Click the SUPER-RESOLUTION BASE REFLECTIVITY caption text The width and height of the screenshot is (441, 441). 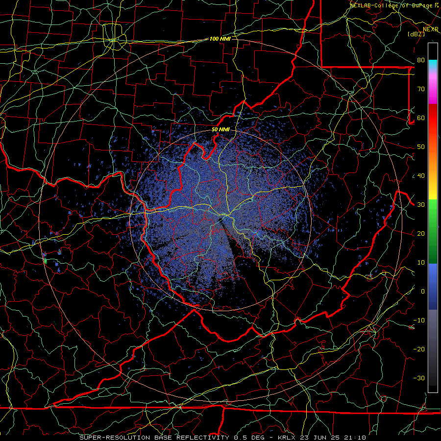[x=154, y=438]
